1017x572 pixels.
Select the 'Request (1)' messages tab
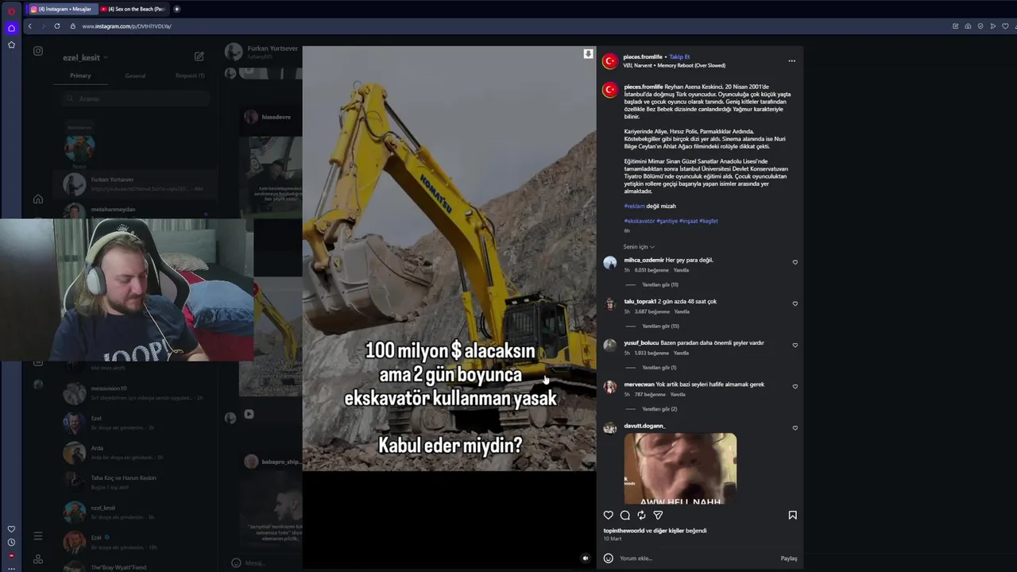tap(190, 75)
